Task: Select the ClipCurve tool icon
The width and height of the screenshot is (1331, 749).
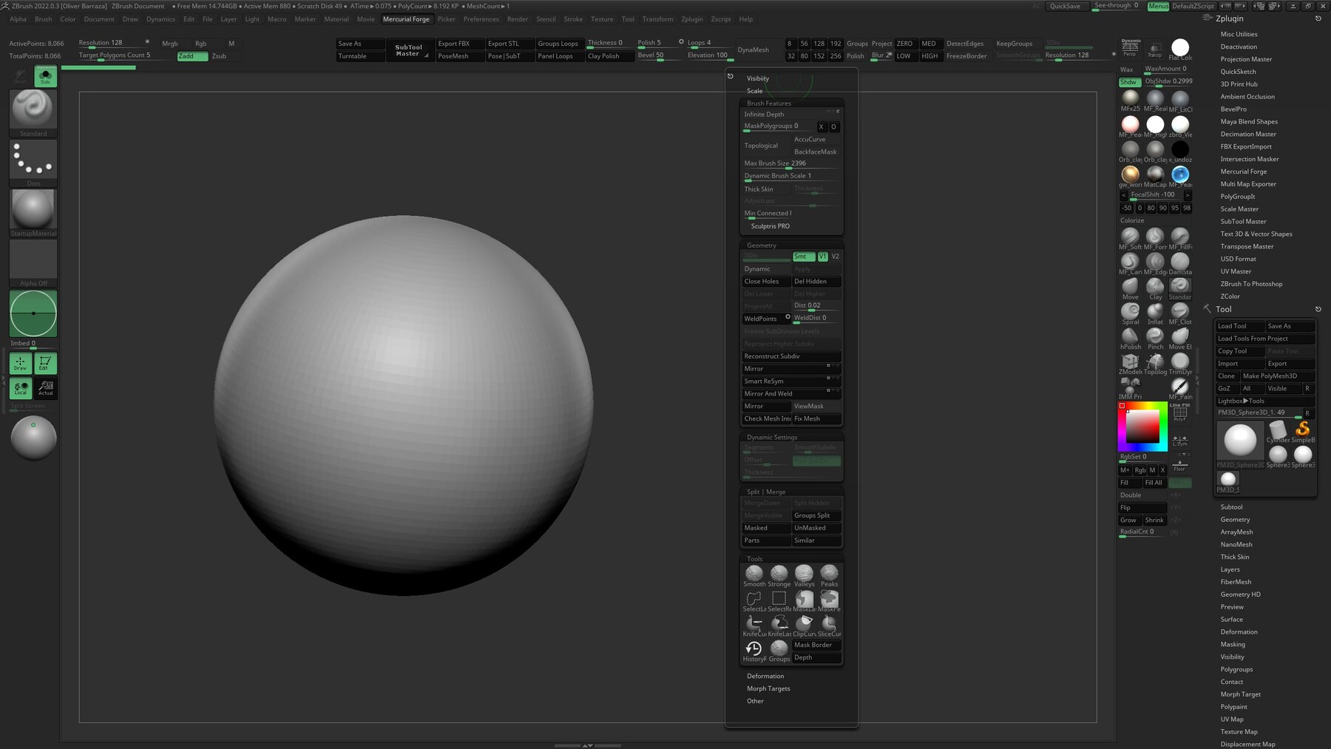Action: (804, 623)
